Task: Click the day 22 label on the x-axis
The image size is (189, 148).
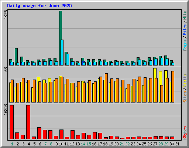Action: (x=127, y=144)
